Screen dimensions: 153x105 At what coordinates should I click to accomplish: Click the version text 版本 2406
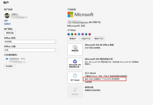(x=102, y=79)
